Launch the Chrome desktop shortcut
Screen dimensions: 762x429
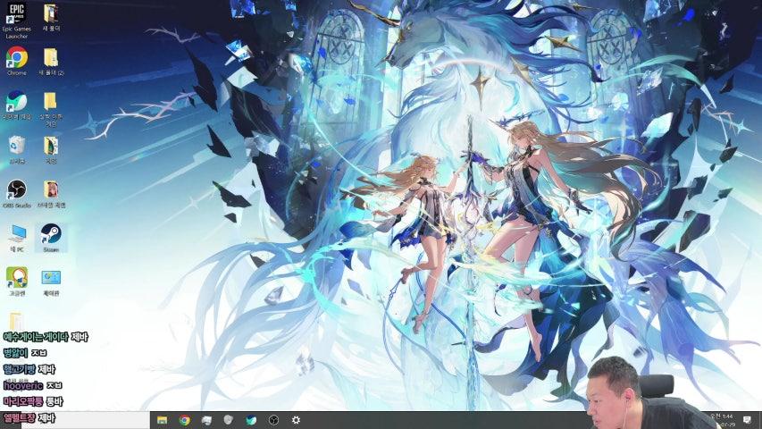(16, 62)
